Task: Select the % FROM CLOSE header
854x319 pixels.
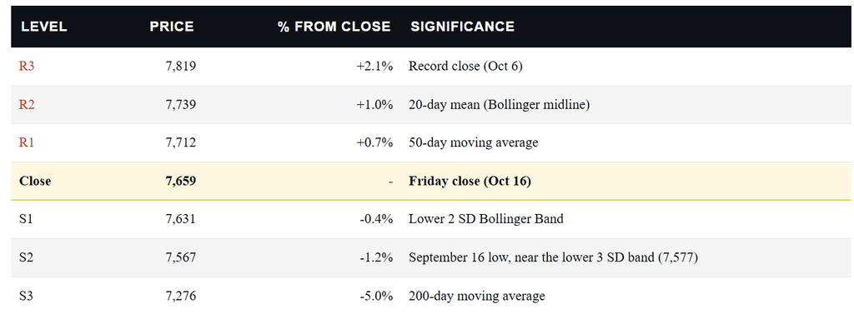Action: click(x=334, y=27)
